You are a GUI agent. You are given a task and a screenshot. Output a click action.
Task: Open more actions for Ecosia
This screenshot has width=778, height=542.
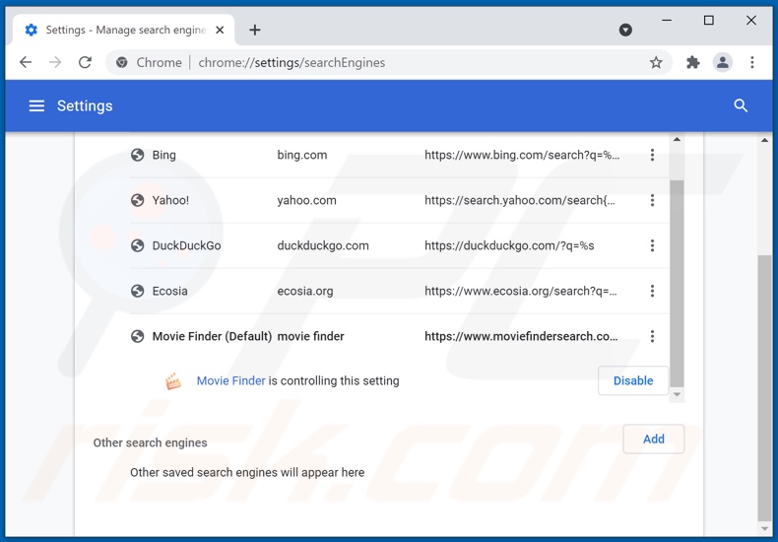point(652,291)
